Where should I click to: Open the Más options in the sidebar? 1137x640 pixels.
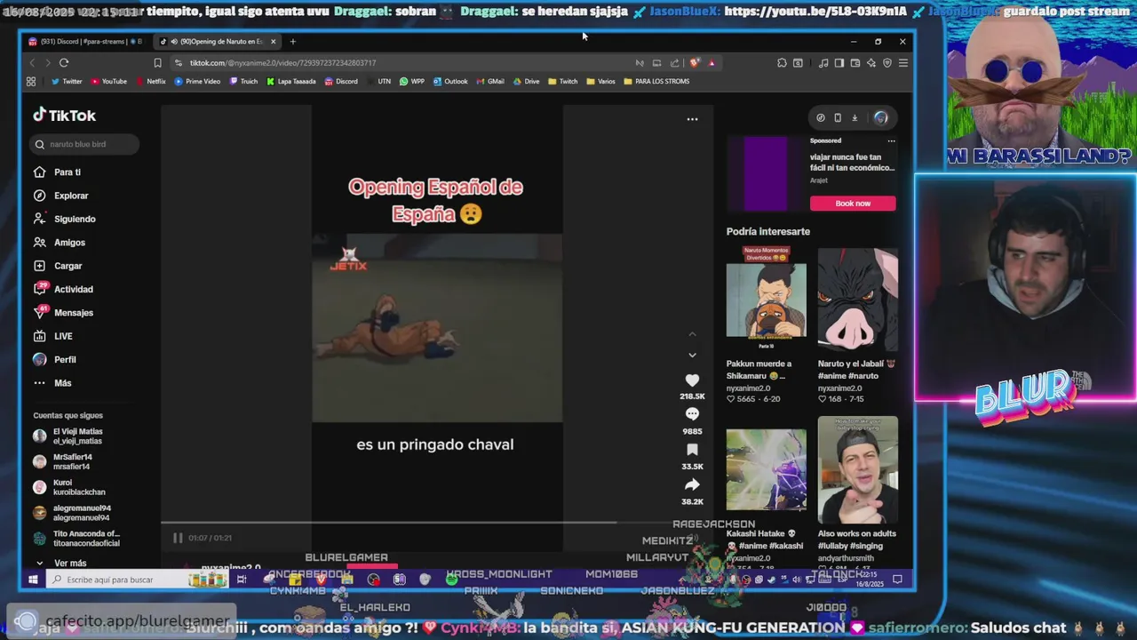[52, 383]
